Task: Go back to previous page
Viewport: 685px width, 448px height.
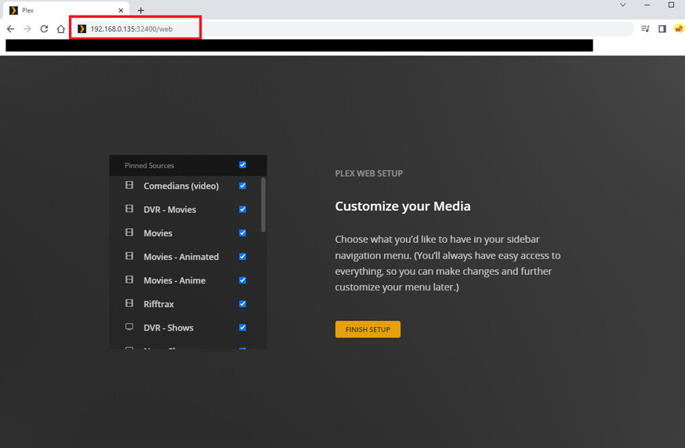Action: tap(10, 29)
